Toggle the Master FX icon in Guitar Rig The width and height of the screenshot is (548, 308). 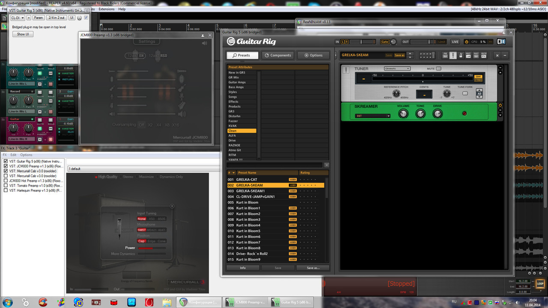pyautogui.click(x=484, y=55)
